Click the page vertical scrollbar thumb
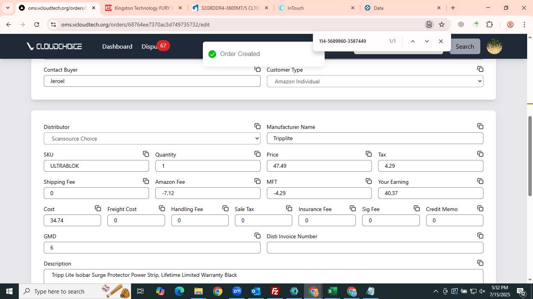The image size is (533, 299). pos(530,156)
